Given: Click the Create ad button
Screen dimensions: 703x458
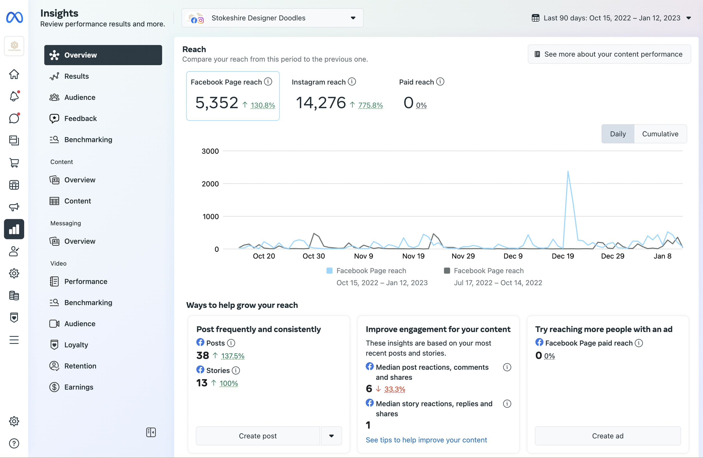Looking at the screenshot, I should click(607, 436).
